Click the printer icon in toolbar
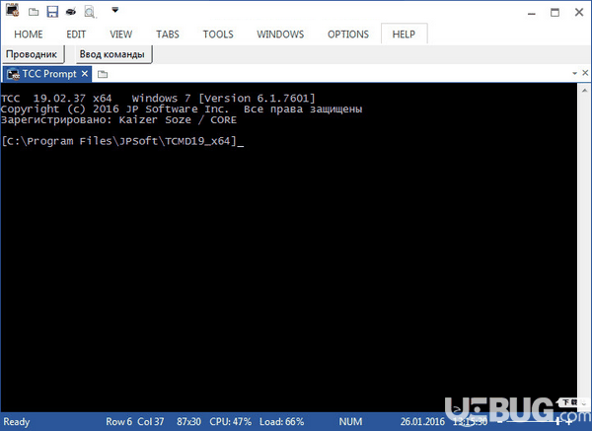Viewport: 592px width, 431px height. [x=71, y=12]
